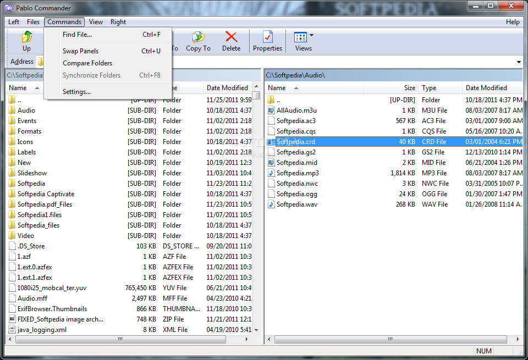Image resolution: width=528 pixels, height=360 pixels.
Task: Sort right panel by Date Modified
Action: pyautogui.click(x=492, y=88)
